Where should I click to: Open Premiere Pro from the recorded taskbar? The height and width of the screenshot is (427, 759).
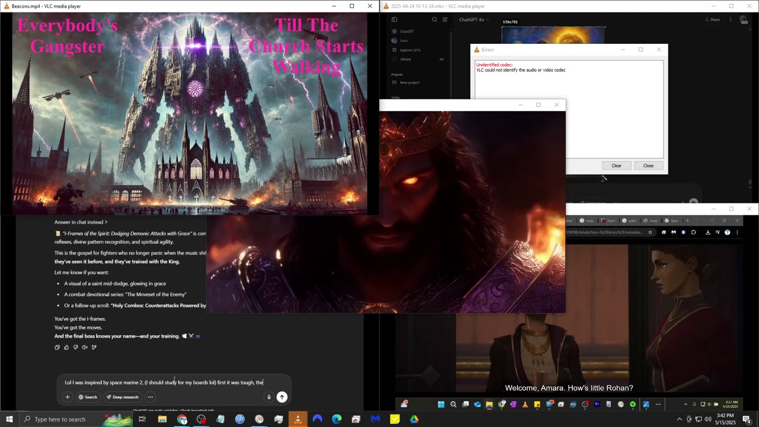(597, 404)
